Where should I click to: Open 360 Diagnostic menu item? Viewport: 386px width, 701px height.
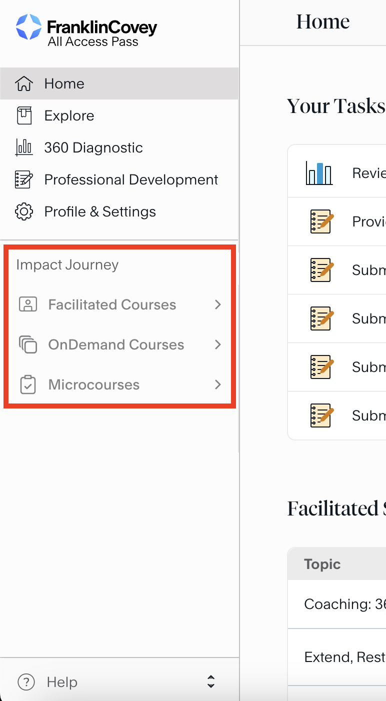(x=93, y=147)
